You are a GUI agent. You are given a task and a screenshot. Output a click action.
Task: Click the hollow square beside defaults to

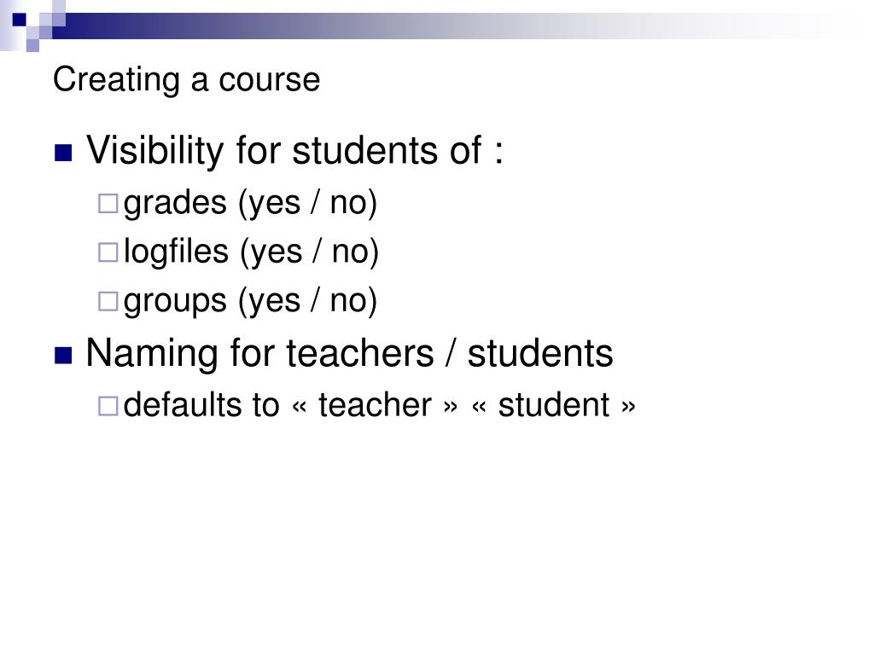108,406
